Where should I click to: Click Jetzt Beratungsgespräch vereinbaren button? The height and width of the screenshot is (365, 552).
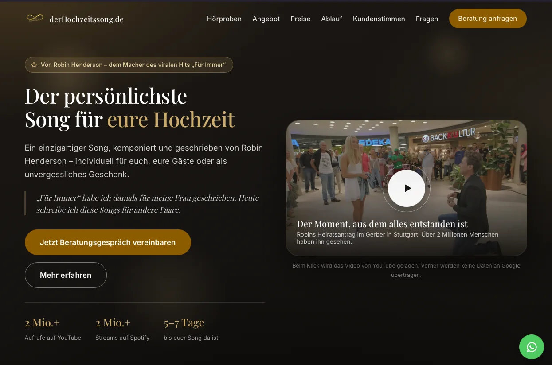point(108,242)
